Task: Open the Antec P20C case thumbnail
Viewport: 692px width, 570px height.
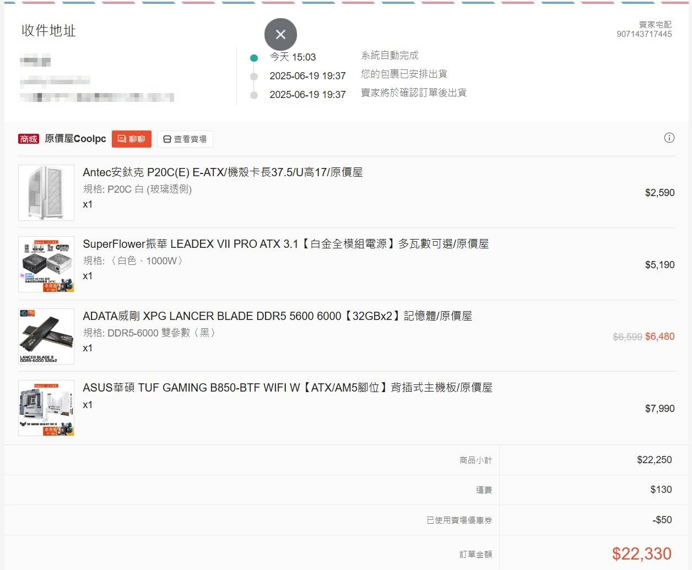Action: [46, 193]
